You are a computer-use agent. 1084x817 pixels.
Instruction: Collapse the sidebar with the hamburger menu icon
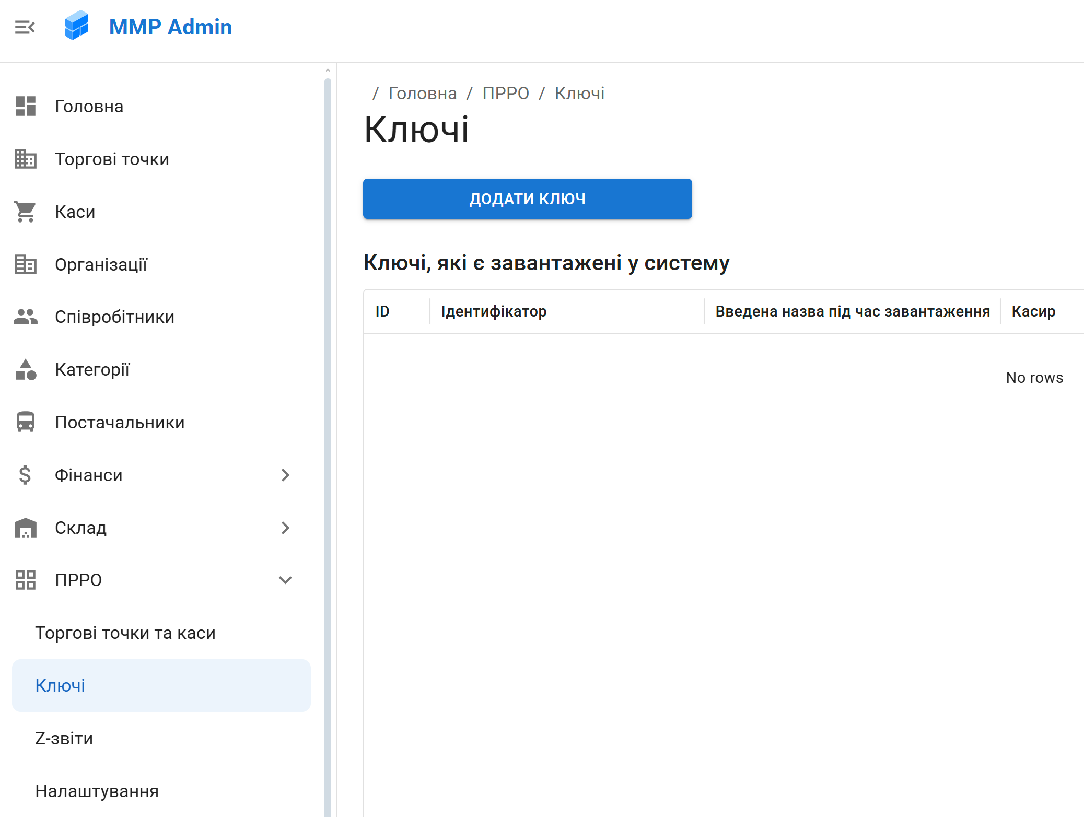click(x=25, y=27)
